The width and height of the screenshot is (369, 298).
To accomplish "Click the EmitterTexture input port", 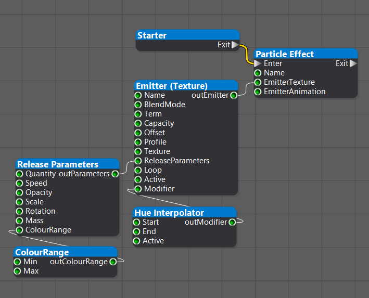I will (258, 82).
